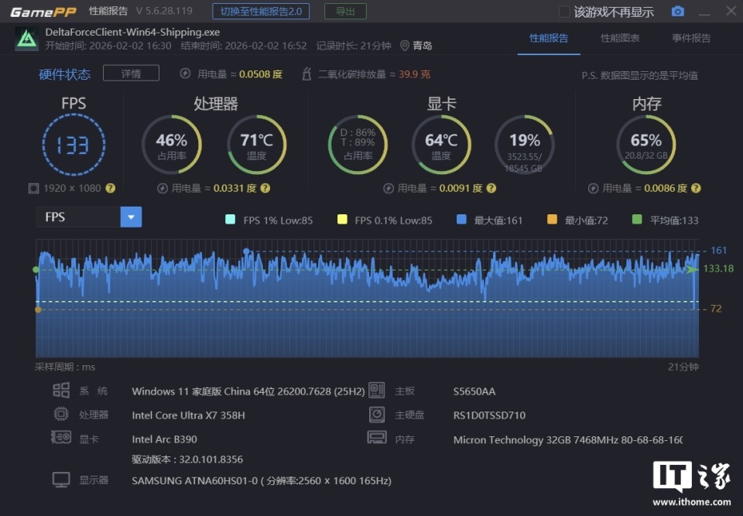The image size is (743, 516).
Task: Click the FPS 133 circular gauge
Action: (74, 145)
